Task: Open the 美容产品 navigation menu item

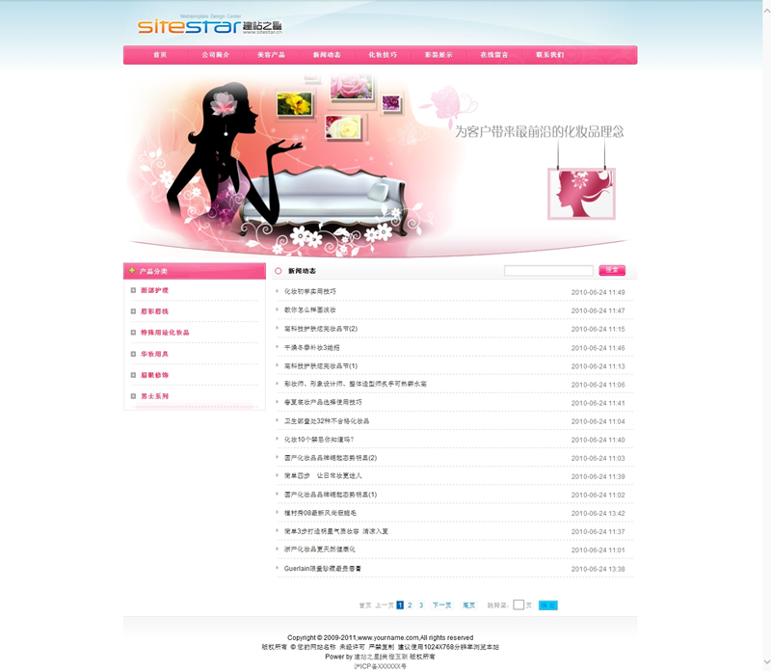Action: point(271,55)
